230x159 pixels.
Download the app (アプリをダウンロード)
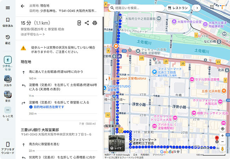pos(8,148)
